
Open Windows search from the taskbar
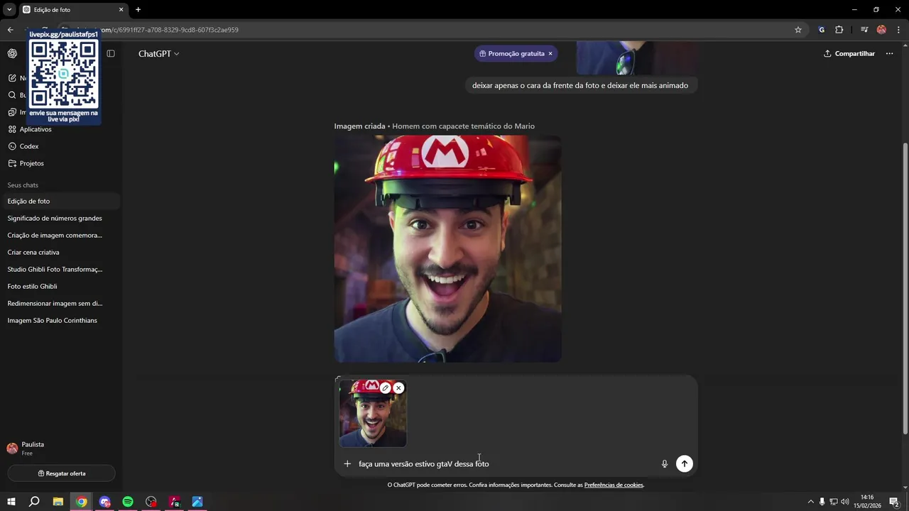pos(34,502)
